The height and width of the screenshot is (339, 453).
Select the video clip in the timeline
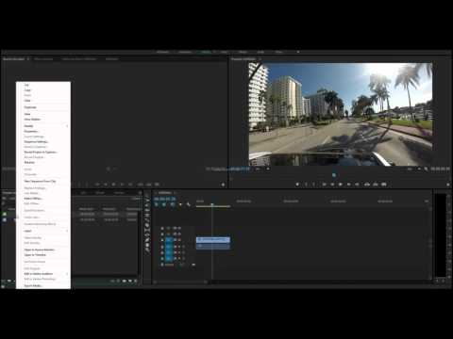(213, 240)
